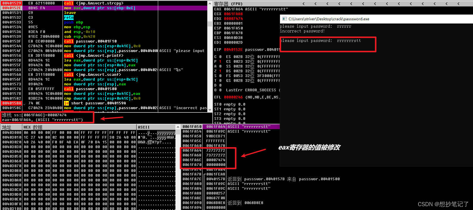Select the call passwor.00401500 line at 00401576
473x210 pixels.
(104, 89)
